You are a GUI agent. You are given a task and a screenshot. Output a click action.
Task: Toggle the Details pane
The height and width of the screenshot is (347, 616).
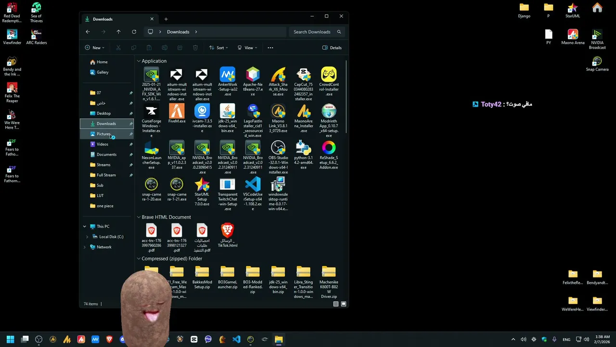332,48
